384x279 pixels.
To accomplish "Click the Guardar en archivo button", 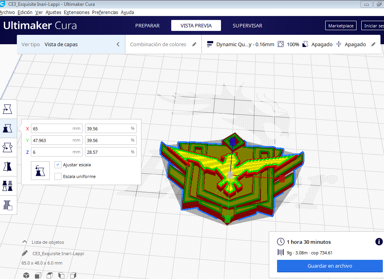I will pos(329,266).
